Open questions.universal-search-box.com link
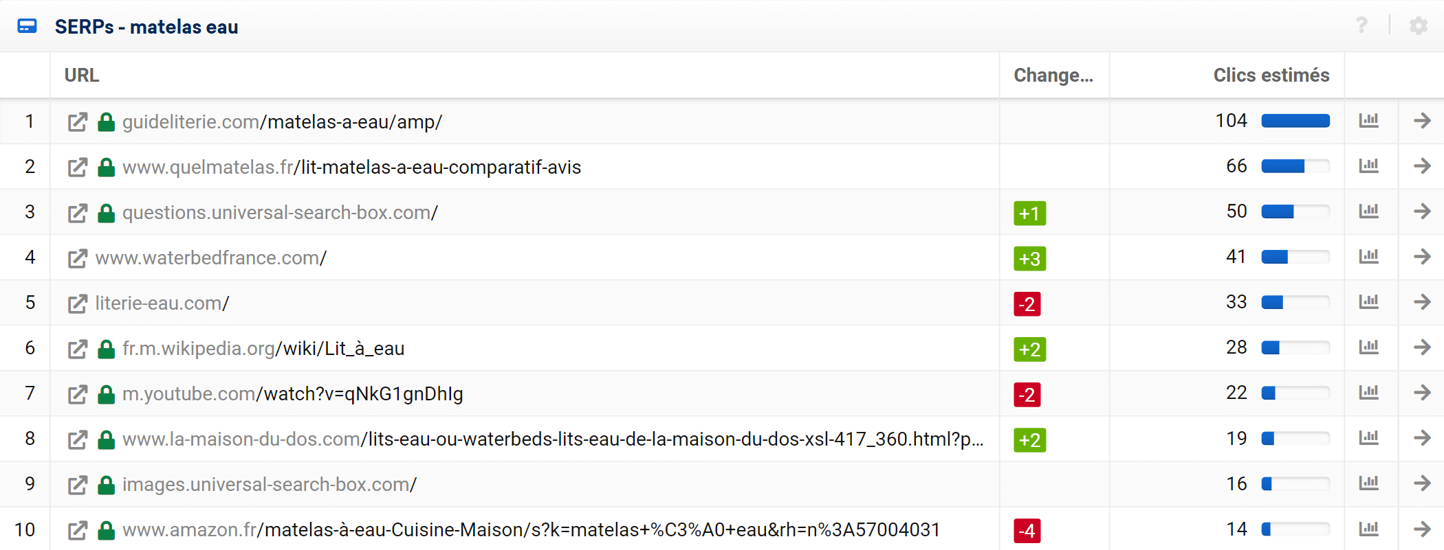Image resolution: width=1444 pixels, height=550 pixels. (280, 212)
